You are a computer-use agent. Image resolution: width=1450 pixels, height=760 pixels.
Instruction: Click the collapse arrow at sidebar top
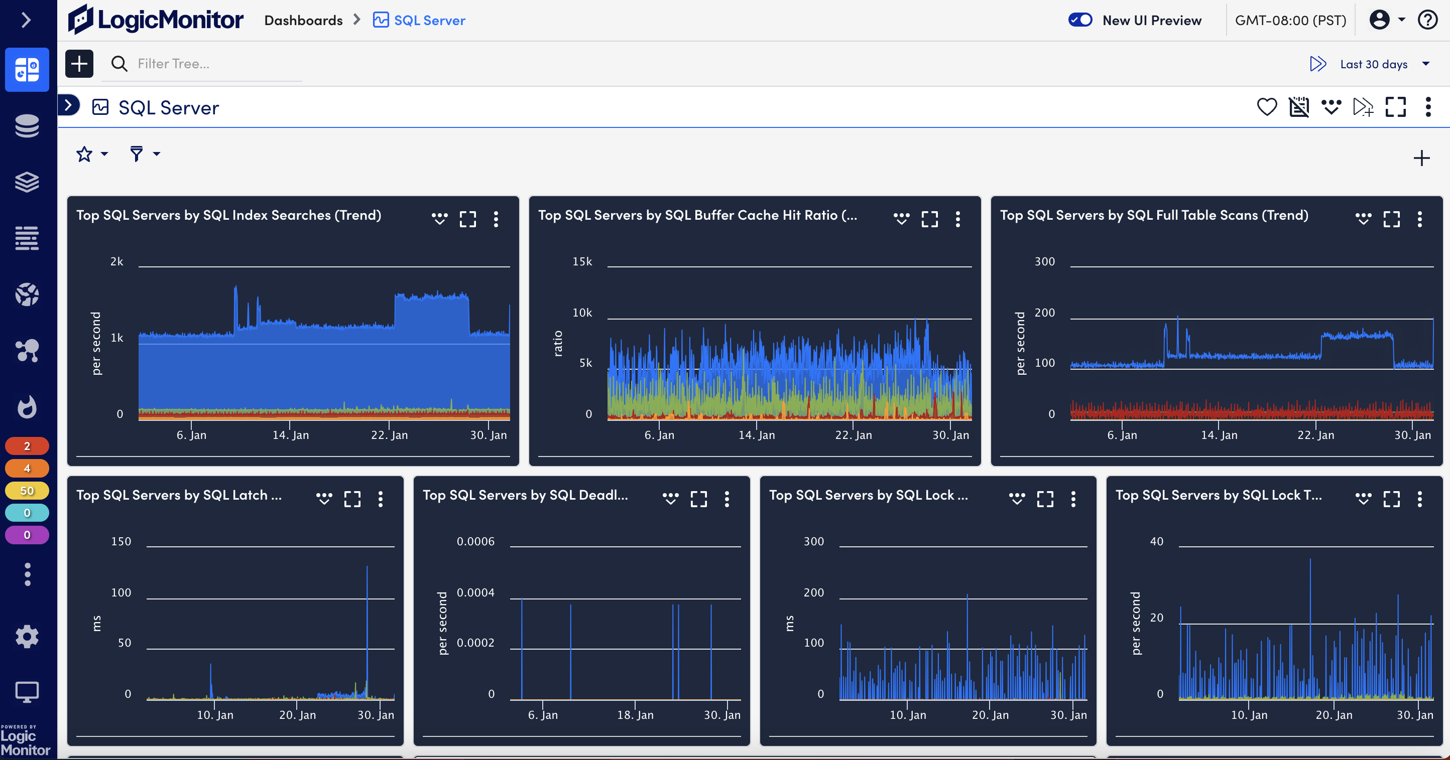coord(26,20)
